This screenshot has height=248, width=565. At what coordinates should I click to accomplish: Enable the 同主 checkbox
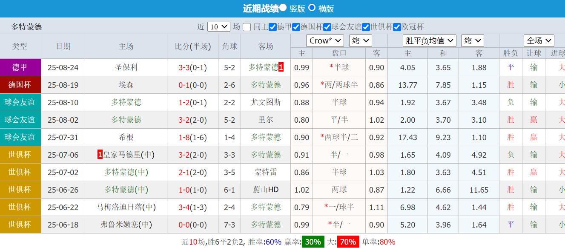[247, 26]
